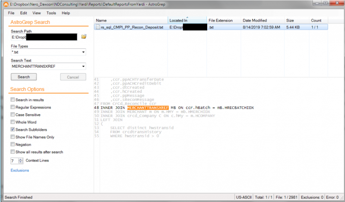Open the File menu
The width and height of the screenshot is (345, 202).
11,13
